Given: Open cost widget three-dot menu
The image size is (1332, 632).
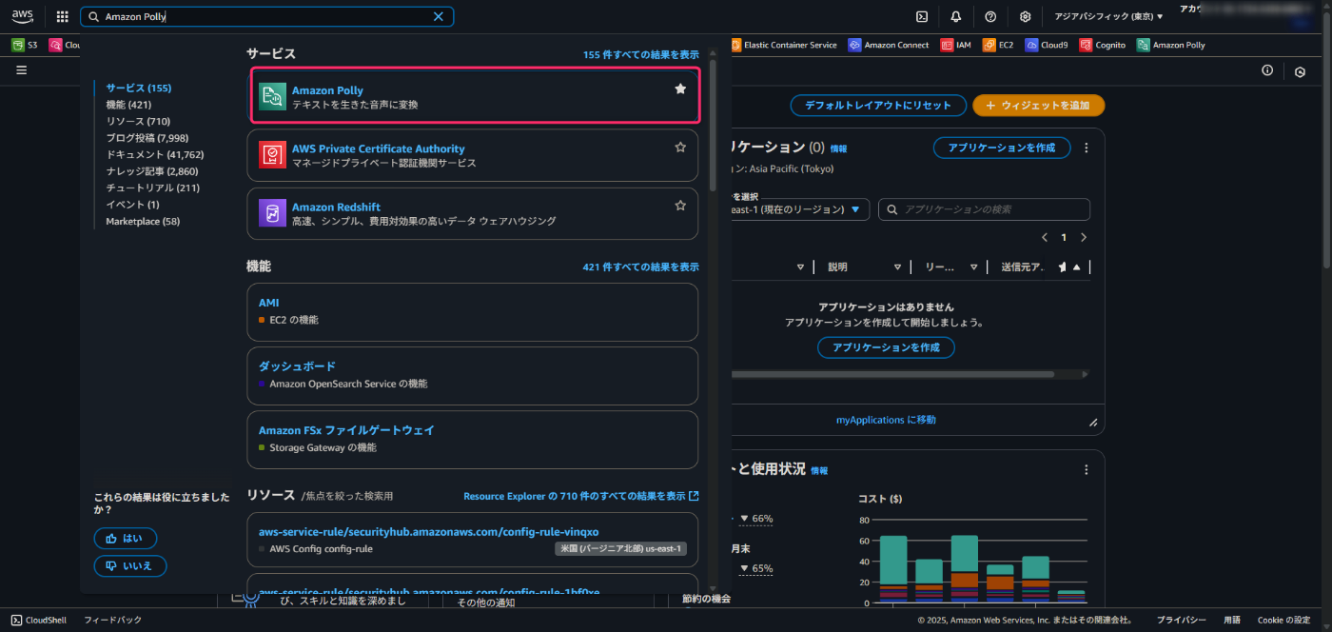Looking at the screenshot, I should coord(1087,469).
